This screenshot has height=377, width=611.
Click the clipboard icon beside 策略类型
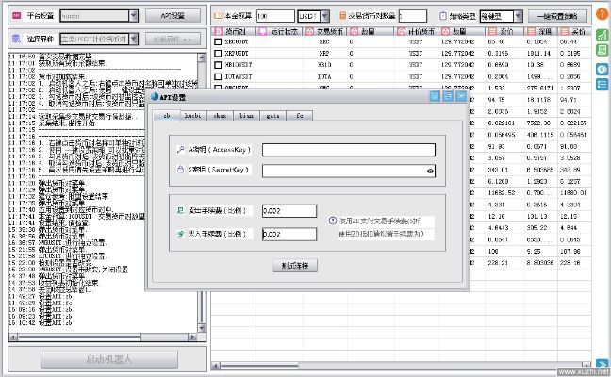click(442, 16)
